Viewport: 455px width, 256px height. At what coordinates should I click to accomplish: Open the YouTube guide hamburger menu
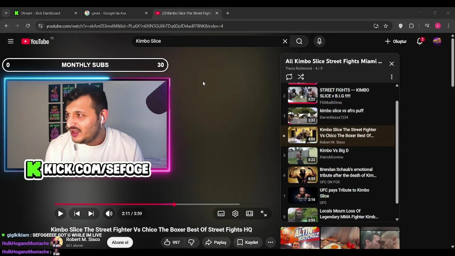pyautogui.click(x=11, y=41)
